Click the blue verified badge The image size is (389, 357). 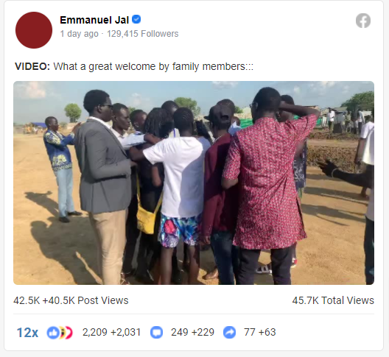click(x=136, y=19)
